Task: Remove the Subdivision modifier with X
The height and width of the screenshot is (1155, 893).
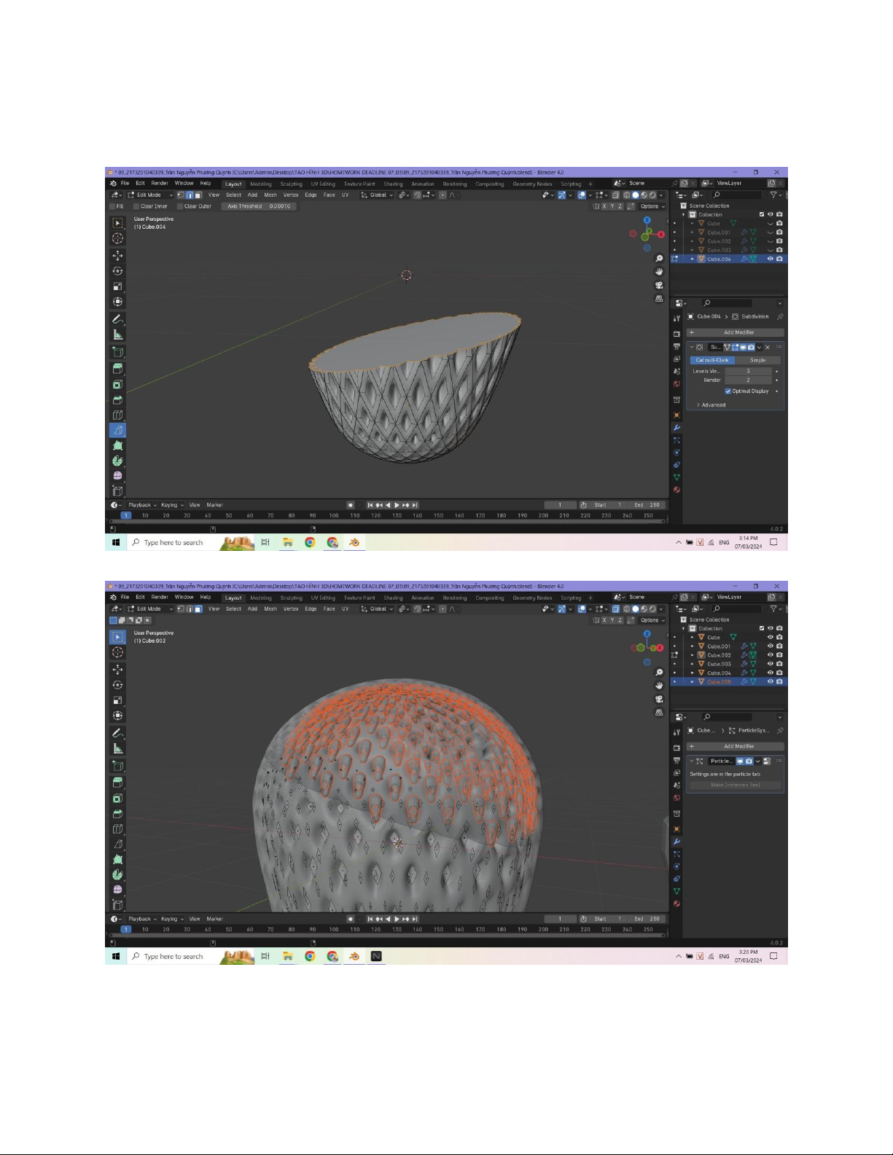Action: click(768, 348)
